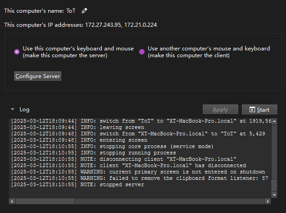Click the log's scroll-down arrow
This screenshot has height=213, width=286.
click(x=274, y=195)
